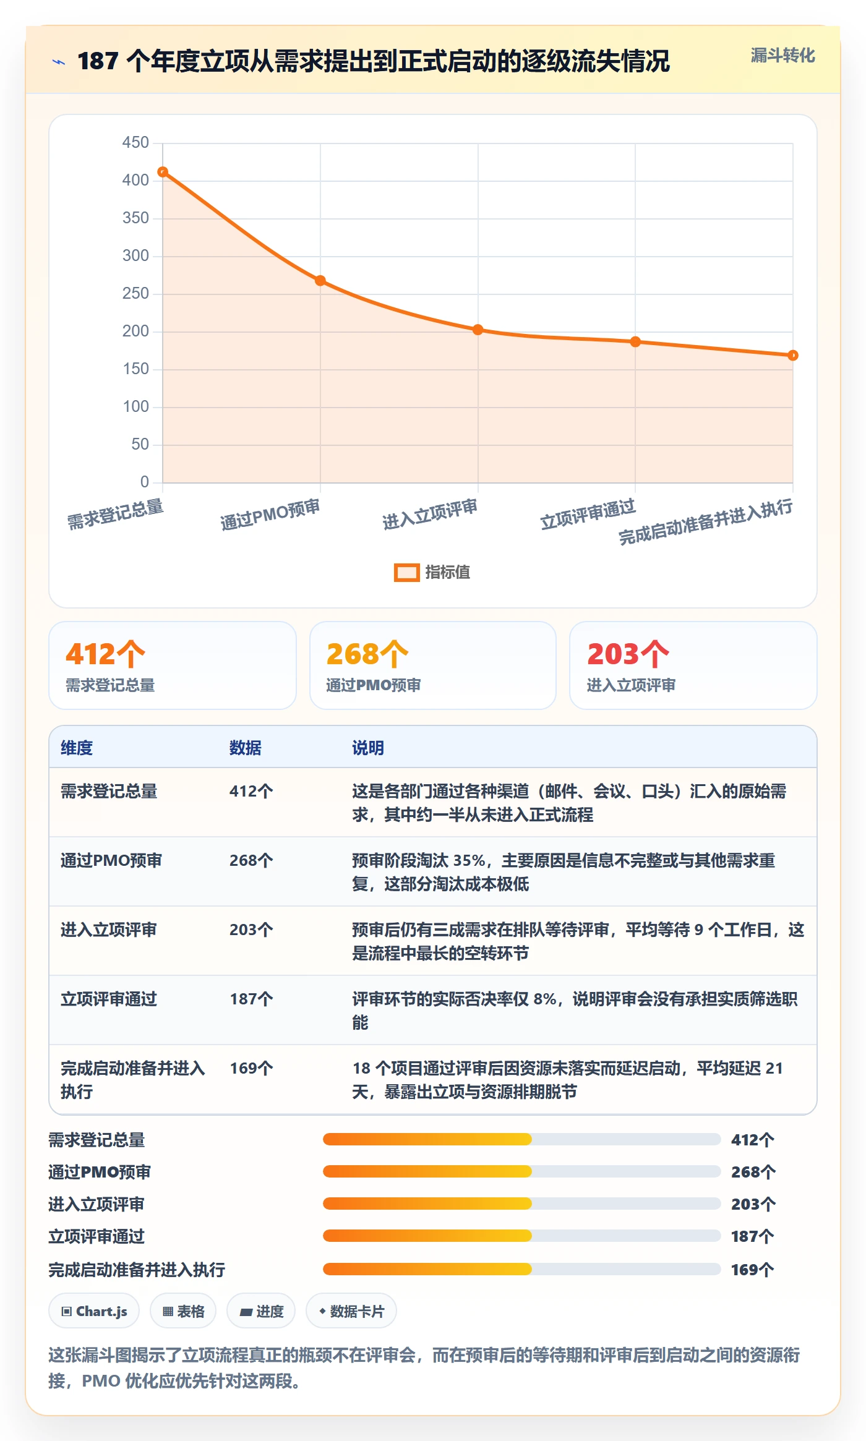Select the 立项评审通过 table row name
Screen dimensions: 866x1441
[109, 999]
